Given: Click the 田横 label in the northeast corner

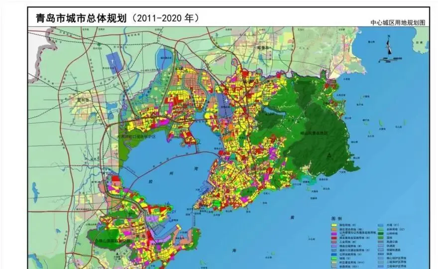Looking at the screenshot, I should (419, 42).
